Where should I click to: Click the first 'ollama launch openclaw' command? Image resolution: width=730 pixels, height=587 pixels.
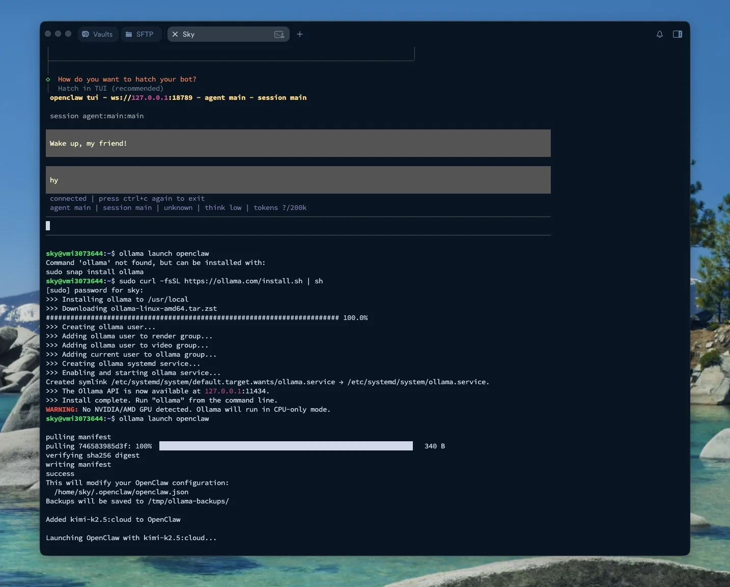[x=164, y=253]
